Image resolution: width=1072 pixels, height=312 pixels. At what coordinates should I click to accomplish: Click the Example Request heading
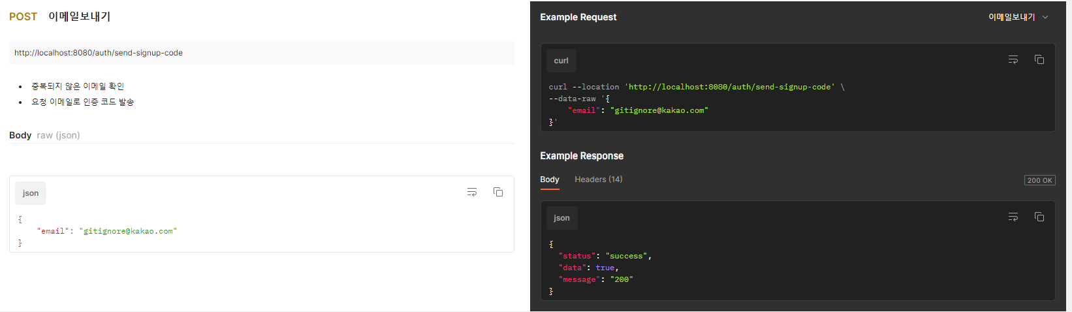(578, 17)
